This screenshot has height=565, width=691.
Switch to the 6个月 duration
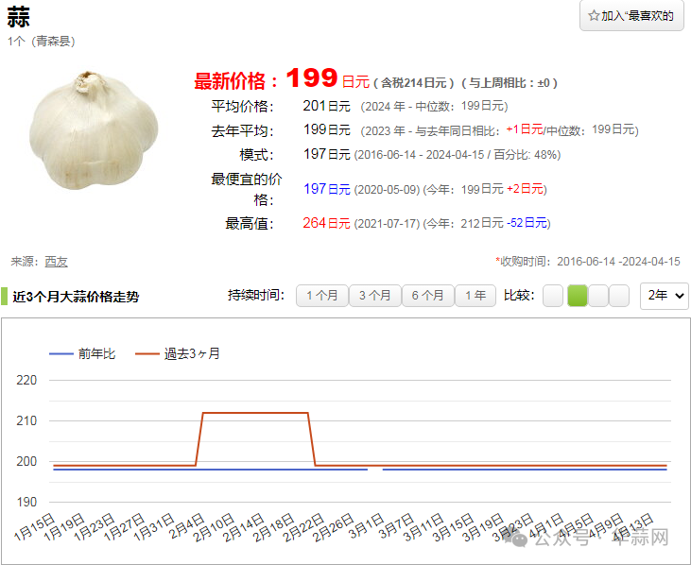click(427, 296)
